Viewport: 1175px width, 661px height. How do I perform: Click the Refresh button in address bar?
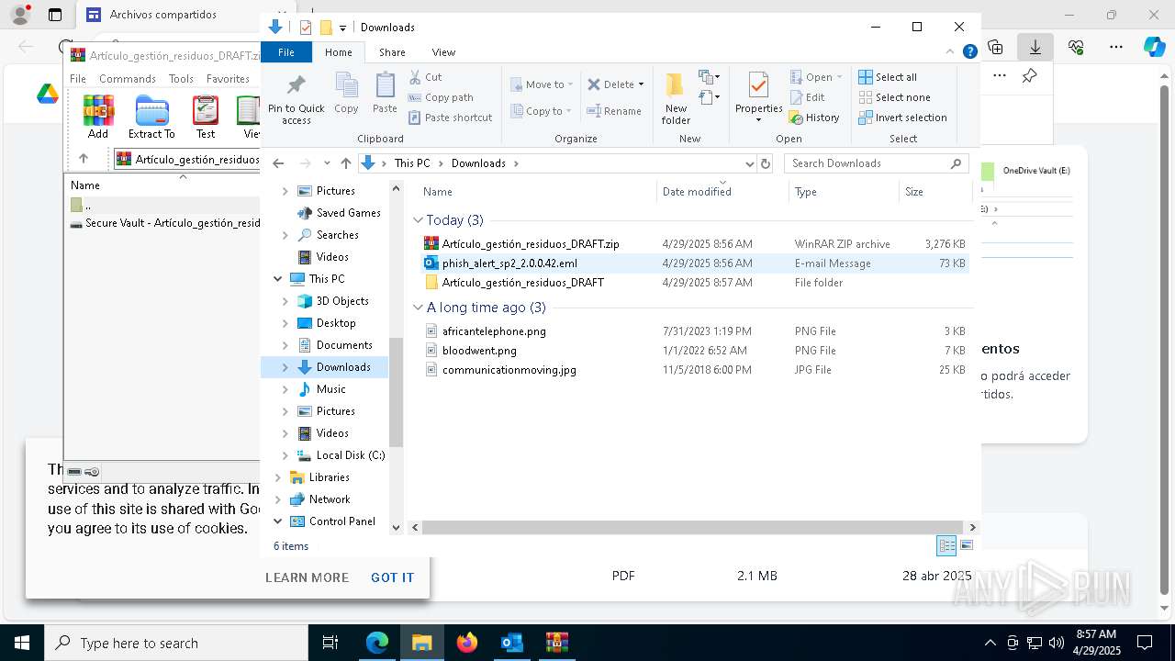(x=767, y=163)
